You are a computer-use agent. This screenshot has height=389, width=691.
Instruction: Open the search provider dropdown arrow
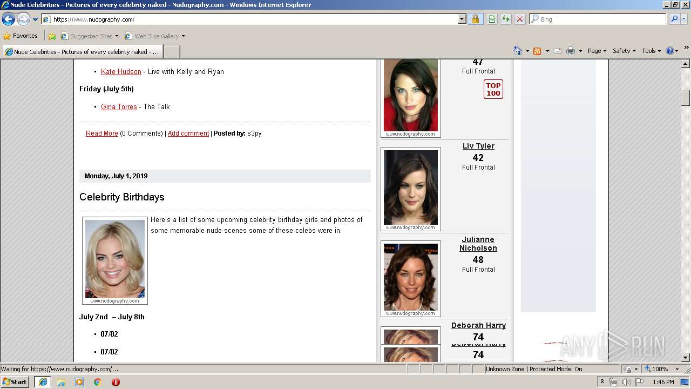coord(684,19)
